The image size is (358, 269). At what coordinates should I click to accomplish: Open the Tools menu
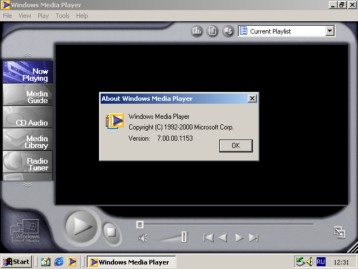63,16
